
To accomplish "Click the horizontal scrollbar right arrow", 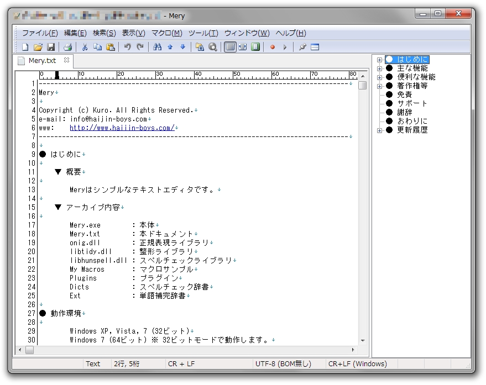I will (x=353, y=350).
